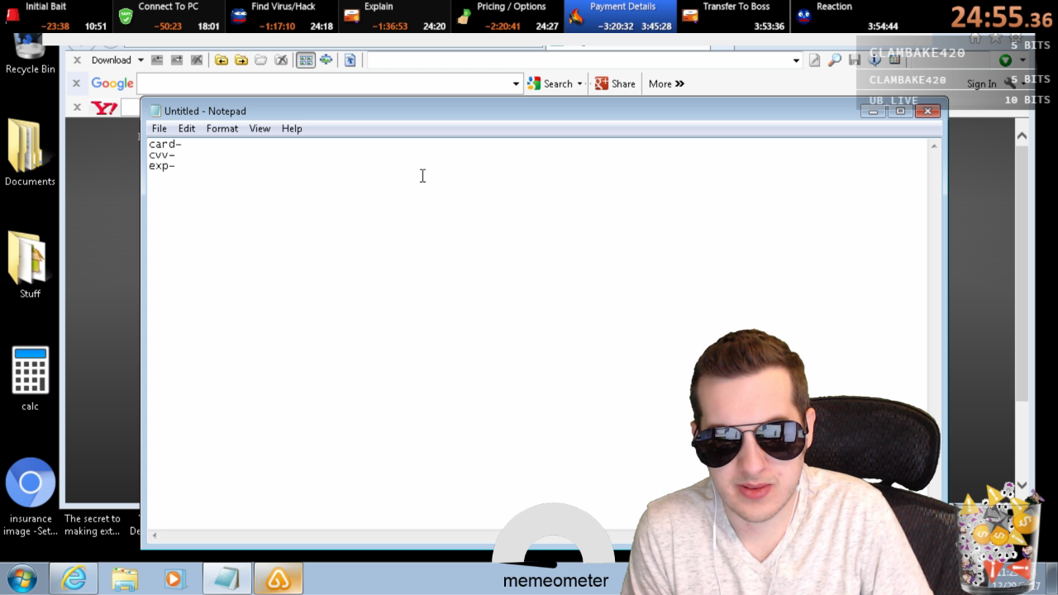Select the calc desktop shortcut
Screen dimensions: 1058x595
point(30,378)
